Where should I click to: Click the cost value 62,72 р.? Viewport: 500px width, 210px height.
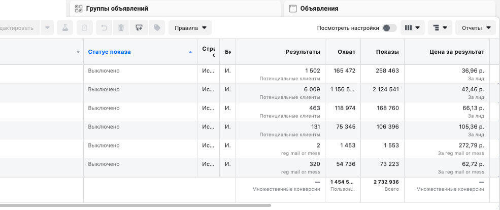[x=473, y=164]
